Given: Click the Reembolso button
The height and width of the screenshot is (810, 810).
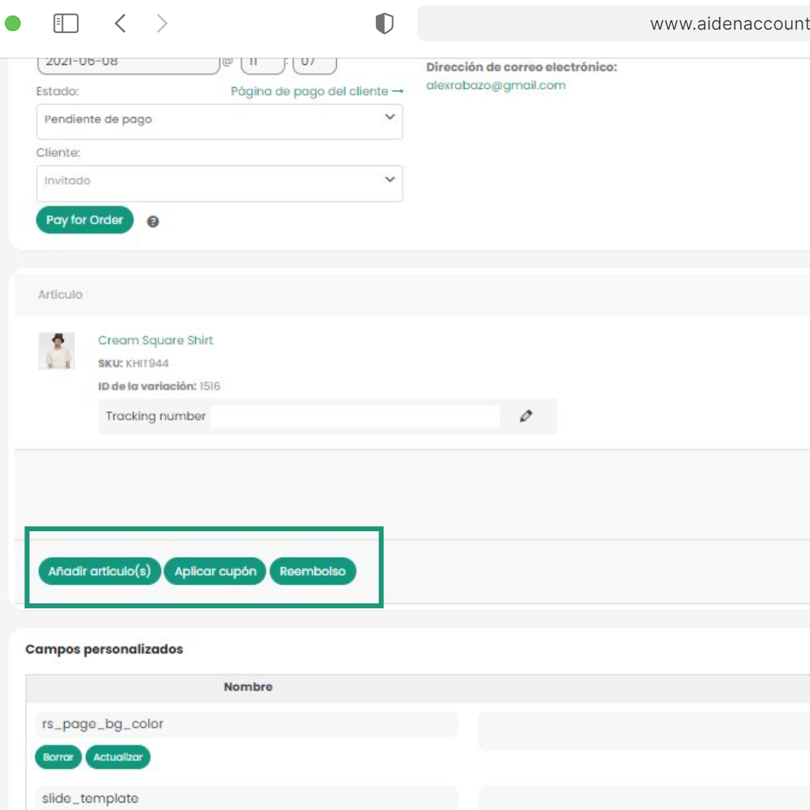Looking at the screenshot, I should point(313,571).
